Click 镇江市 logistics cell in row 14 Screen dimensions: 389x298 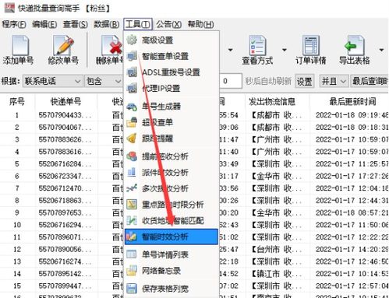point(277,274)
